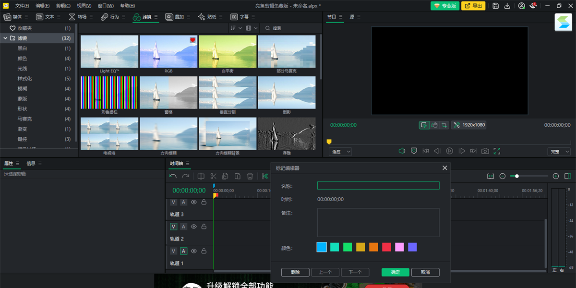Take a snapshot with the camera icon
The width and height of the screenshot is (576, 288).
485,151
